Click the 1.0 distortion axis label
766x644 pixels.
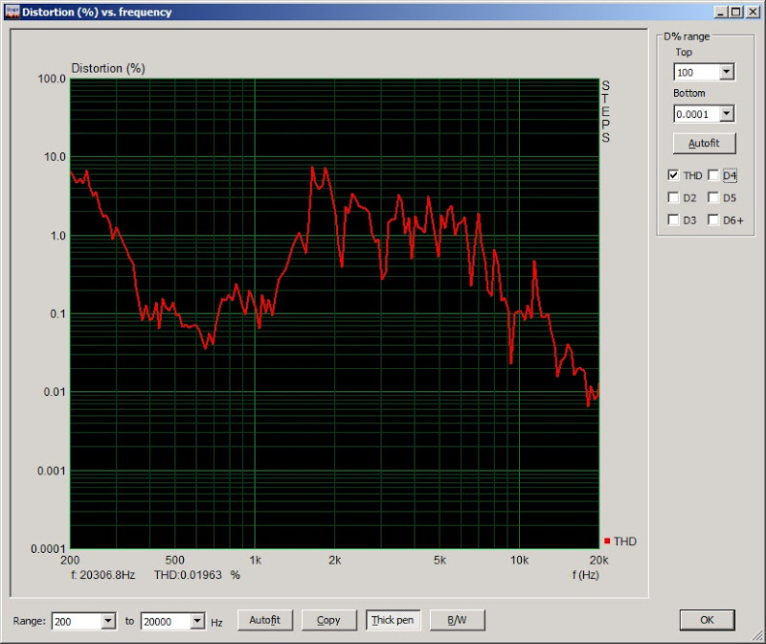pos(57,236)
